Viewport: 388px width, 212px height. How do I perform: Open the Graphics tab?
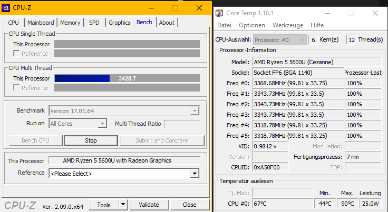point(120,23)
